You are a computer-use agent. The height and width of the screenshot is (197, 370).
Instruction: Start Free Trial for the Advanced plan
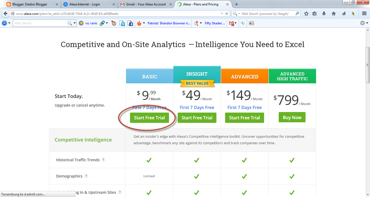pyautogui.click(x=245, y=118)
